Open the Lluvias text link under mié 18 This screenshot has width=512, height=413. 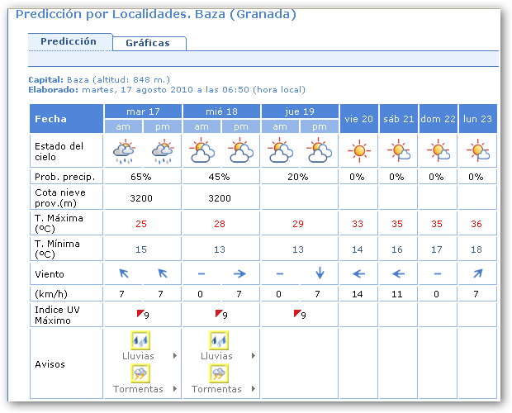pos(216,356)
